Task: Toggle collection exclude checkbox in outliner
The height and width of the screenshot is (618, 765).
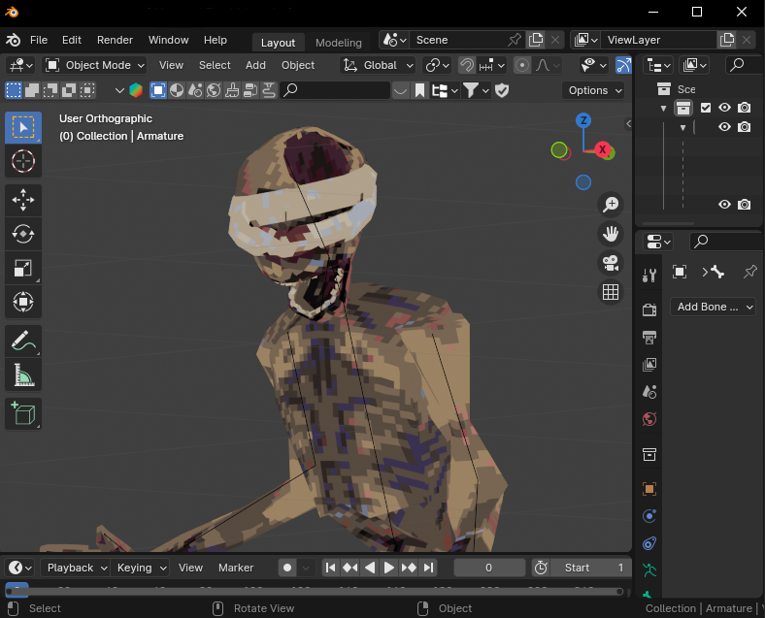Action: [706, 108]
